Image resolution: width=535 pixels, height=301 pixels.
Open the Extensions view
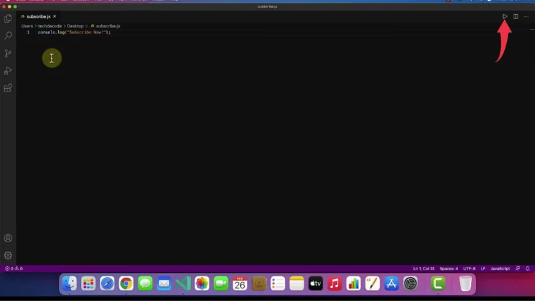(8, 88)
